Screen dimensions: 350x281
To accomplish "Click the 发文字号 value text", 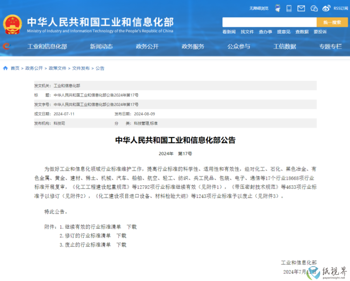I will (96, 104).
